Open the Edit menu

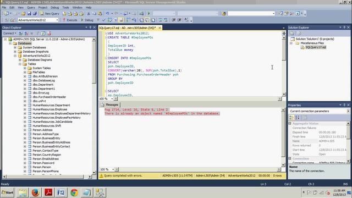12,7
